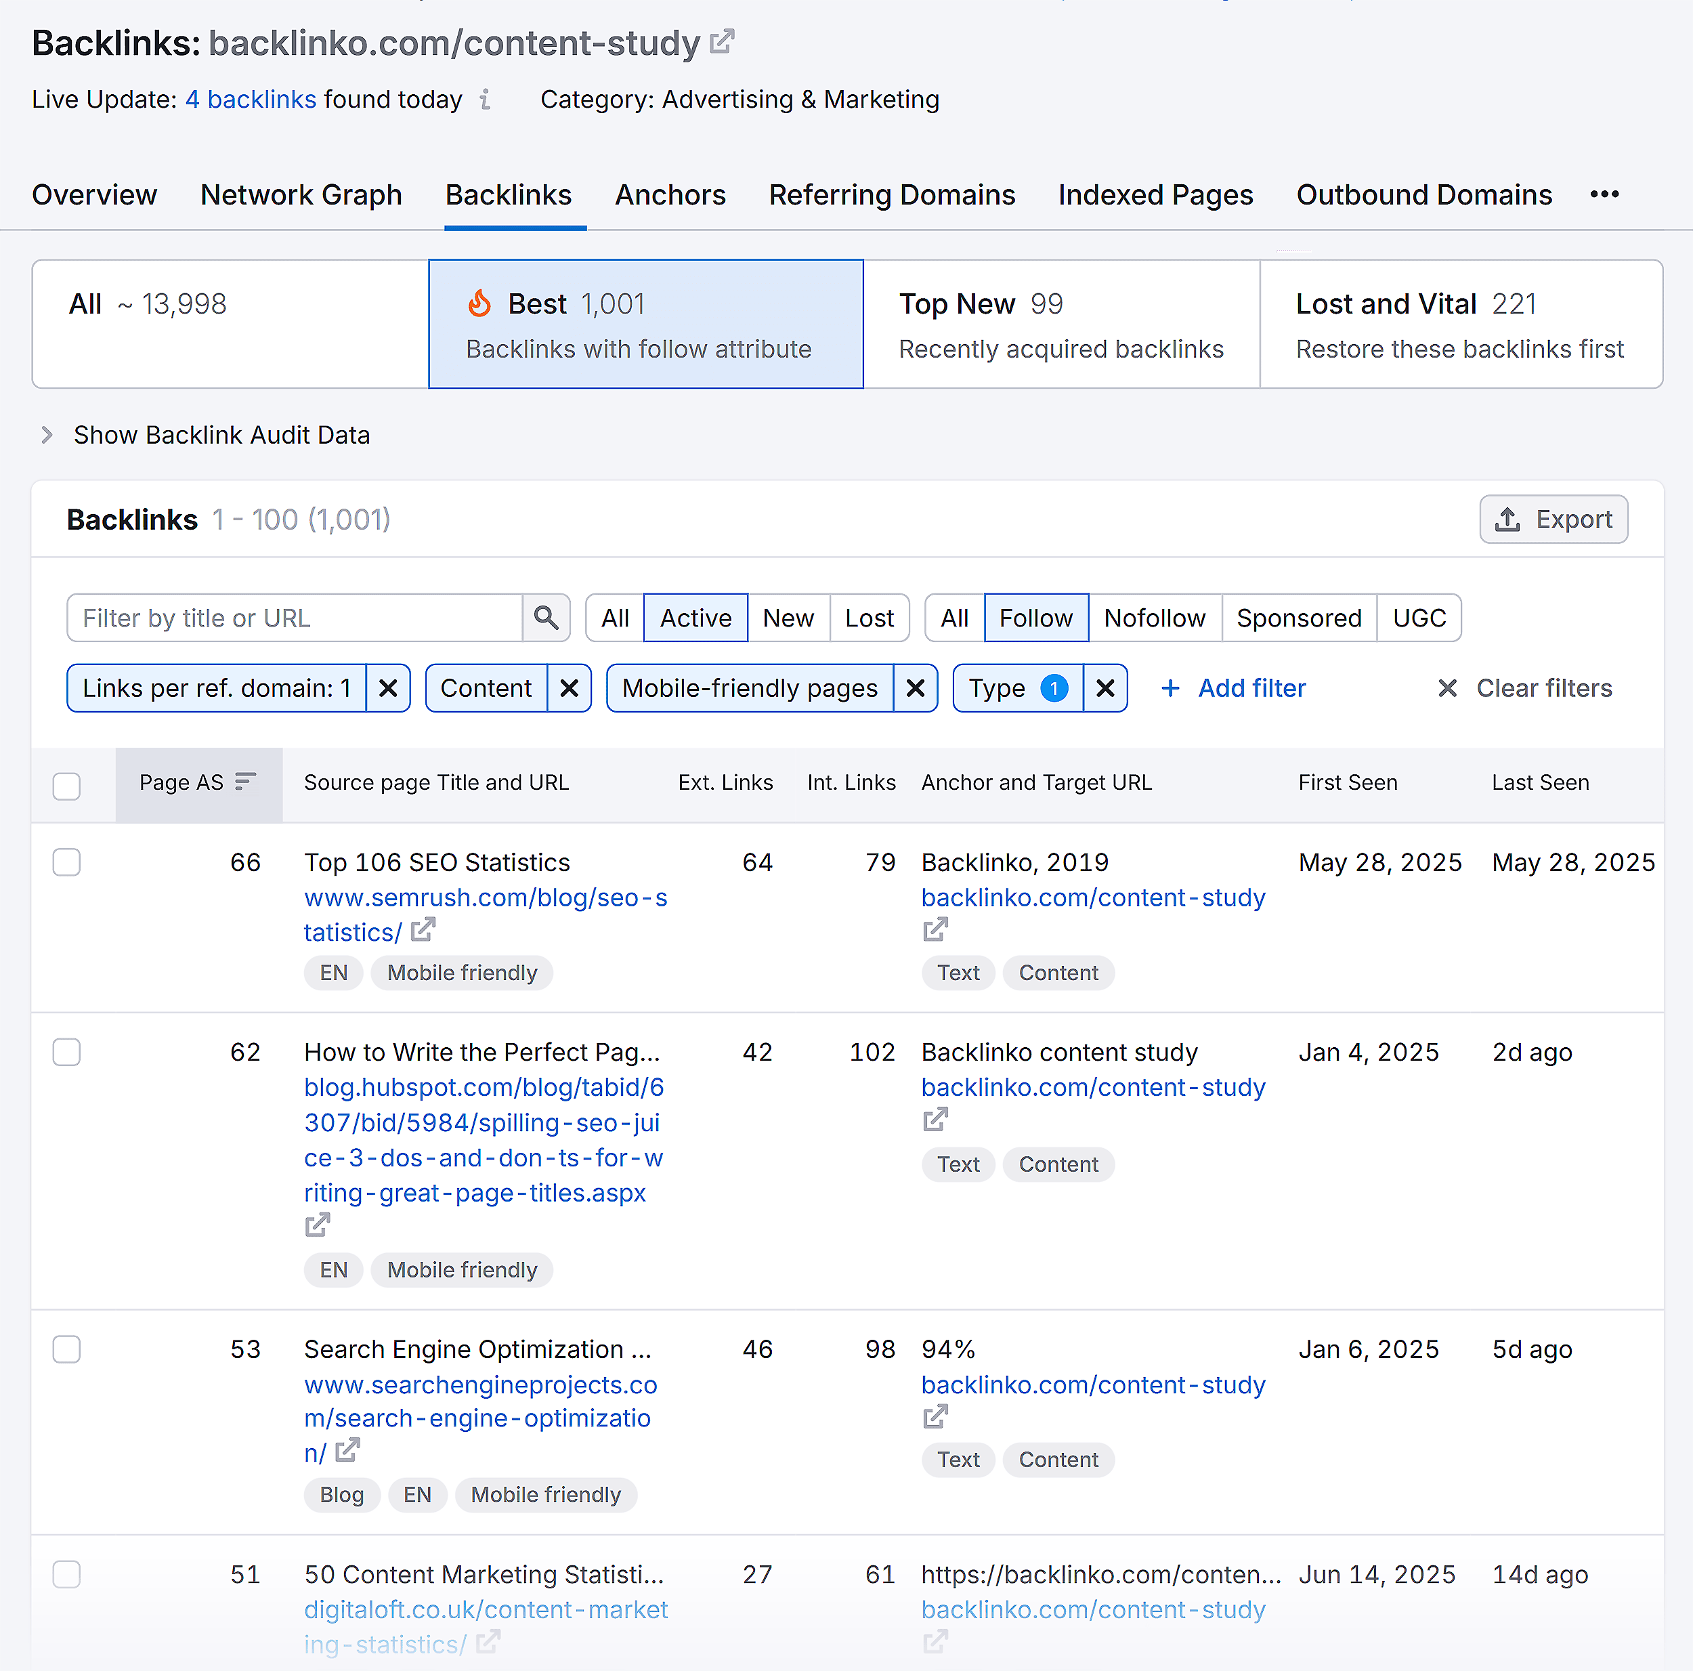Image resolution: width=1693 pixels, height=1671 pixels.
Task: Open semrush.com seo-statistics source external icon
Action: pyautogui.click(x=423, y=929)
